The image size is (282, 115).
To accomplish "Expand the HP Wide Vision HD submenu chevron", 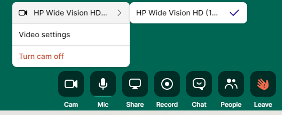I will (x=119, y=13).
